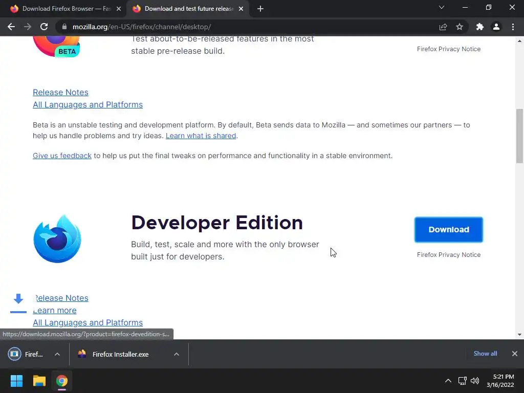The height and width of the screenshot is (393, 524).
Task: Open Give us feedback link
Action: pos(62,156)
